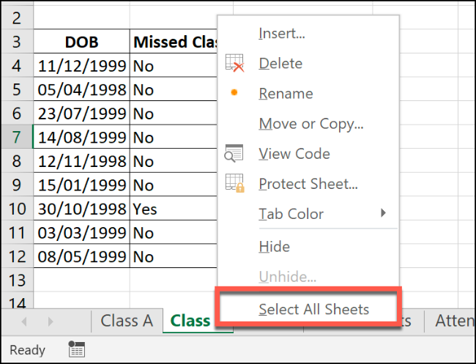The image size is (476, 364).
Task: Select Move or Copy... menu entry
Action: (x=310, y=124)
